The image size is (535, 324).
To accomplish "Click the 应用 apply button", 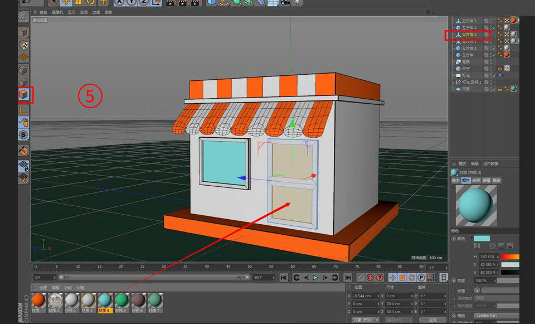I will [433, 320].
